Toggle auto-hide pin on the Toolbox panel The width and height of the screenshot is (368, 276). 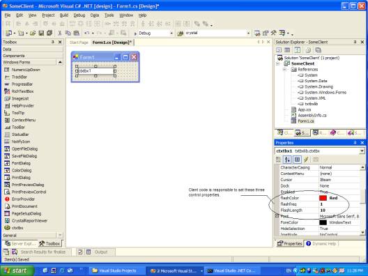[x=53, y=42]
